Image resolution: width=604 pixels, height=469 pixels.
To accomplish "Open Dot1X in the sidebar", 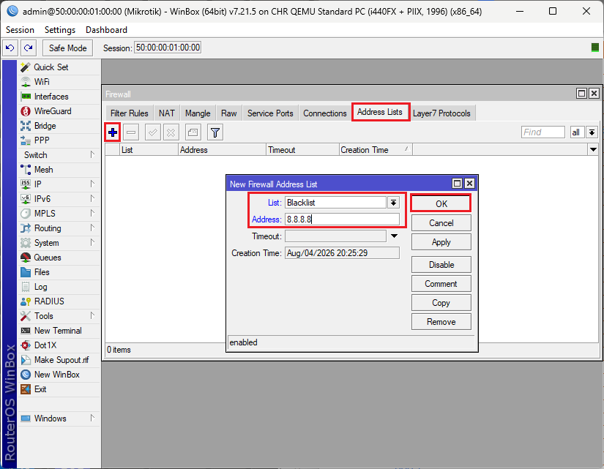I will click(60, 345).
